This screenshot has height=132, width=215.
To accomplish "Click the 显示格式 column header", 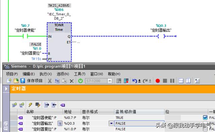I will tap(98, 112).
